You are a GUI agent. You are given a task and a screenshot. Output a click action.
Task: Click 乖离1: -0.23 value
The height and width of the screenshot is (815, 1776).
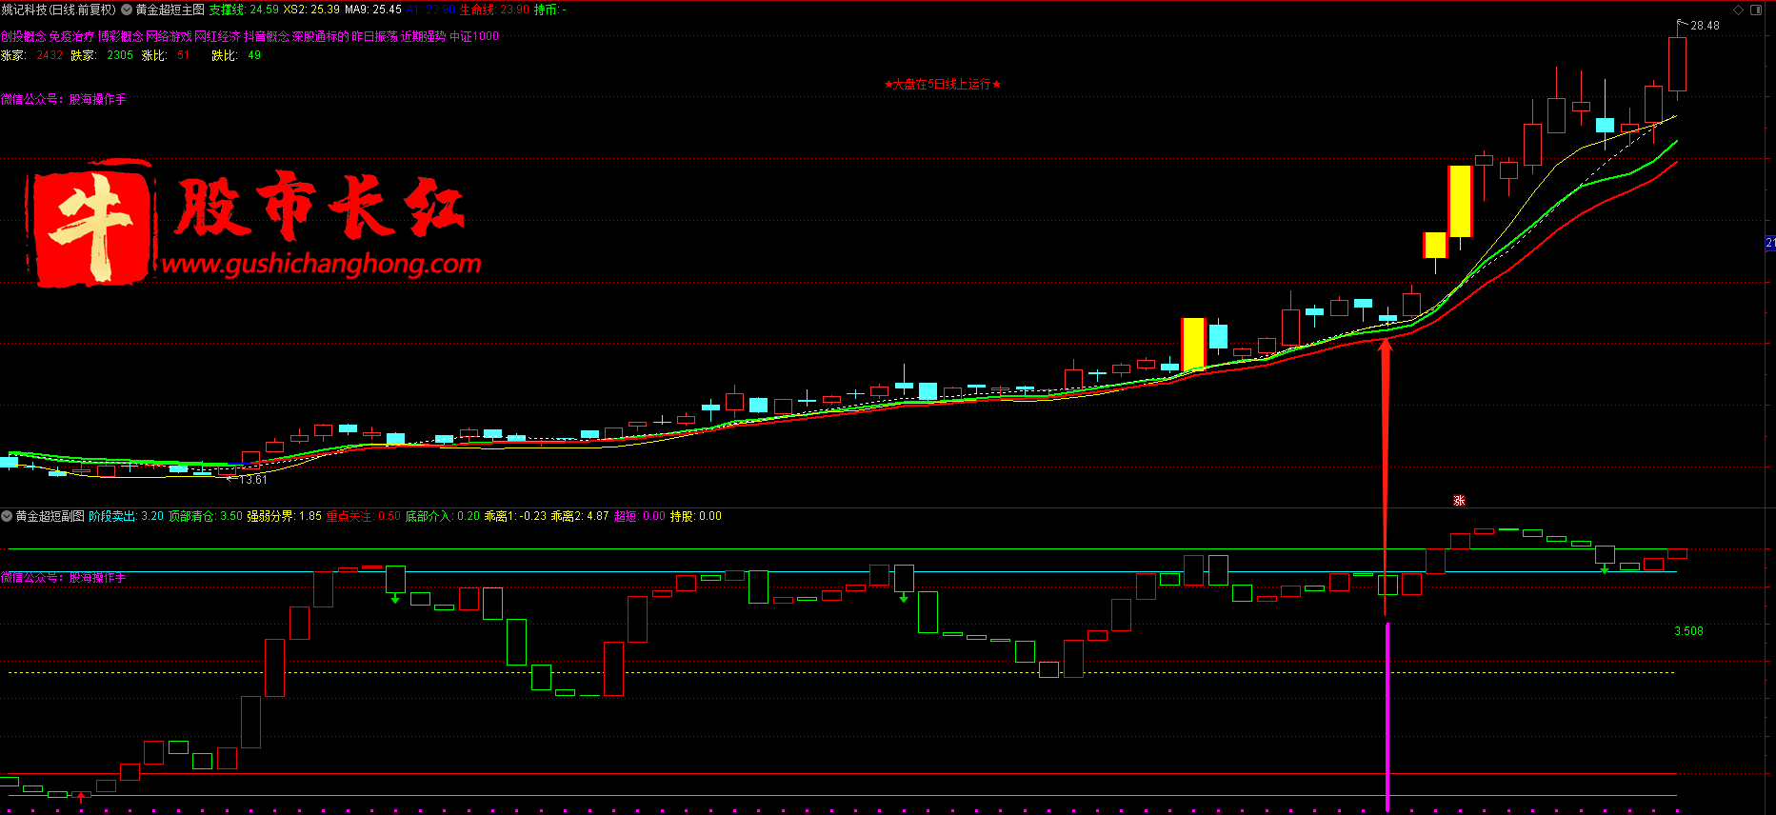click(515, 516)
